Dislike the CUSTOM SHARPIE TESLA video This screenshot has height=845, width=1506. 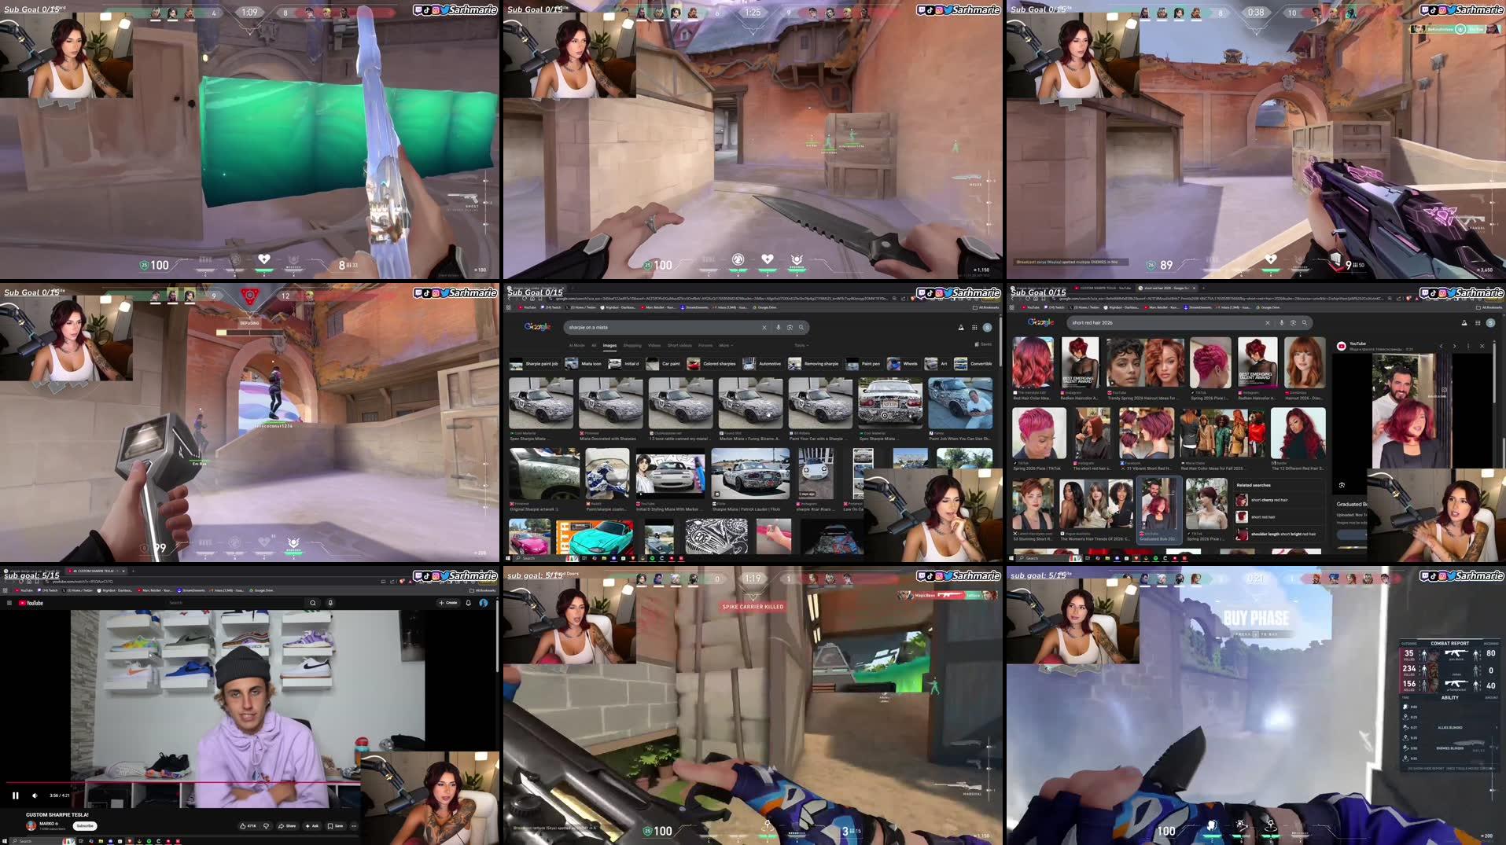click(x=267, y=825)
